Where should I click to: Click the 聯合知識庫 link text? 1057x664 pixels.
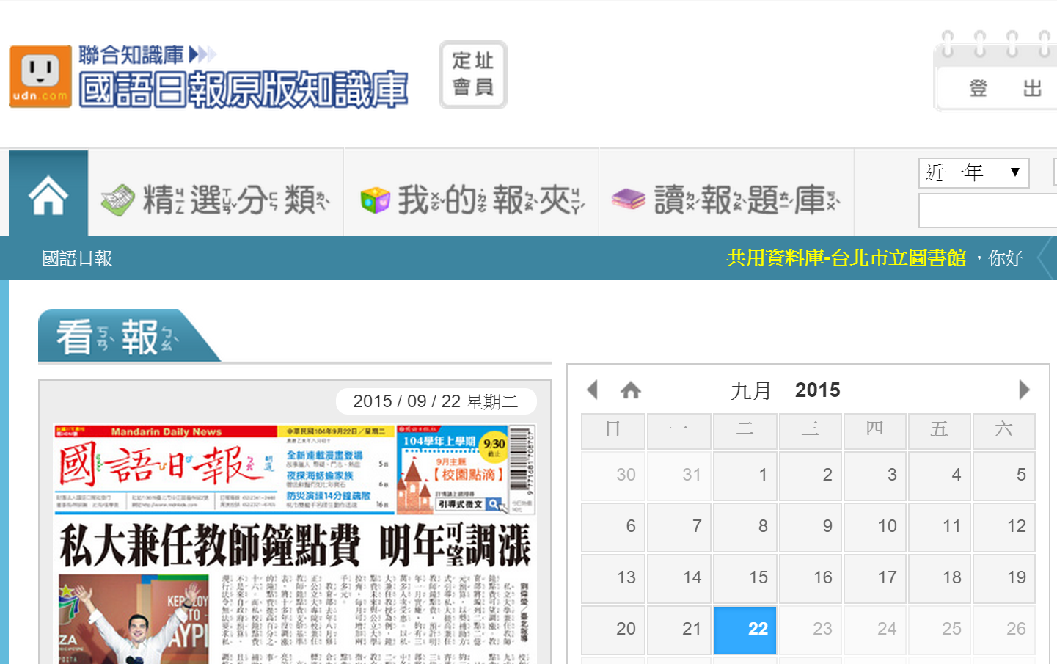131,54
